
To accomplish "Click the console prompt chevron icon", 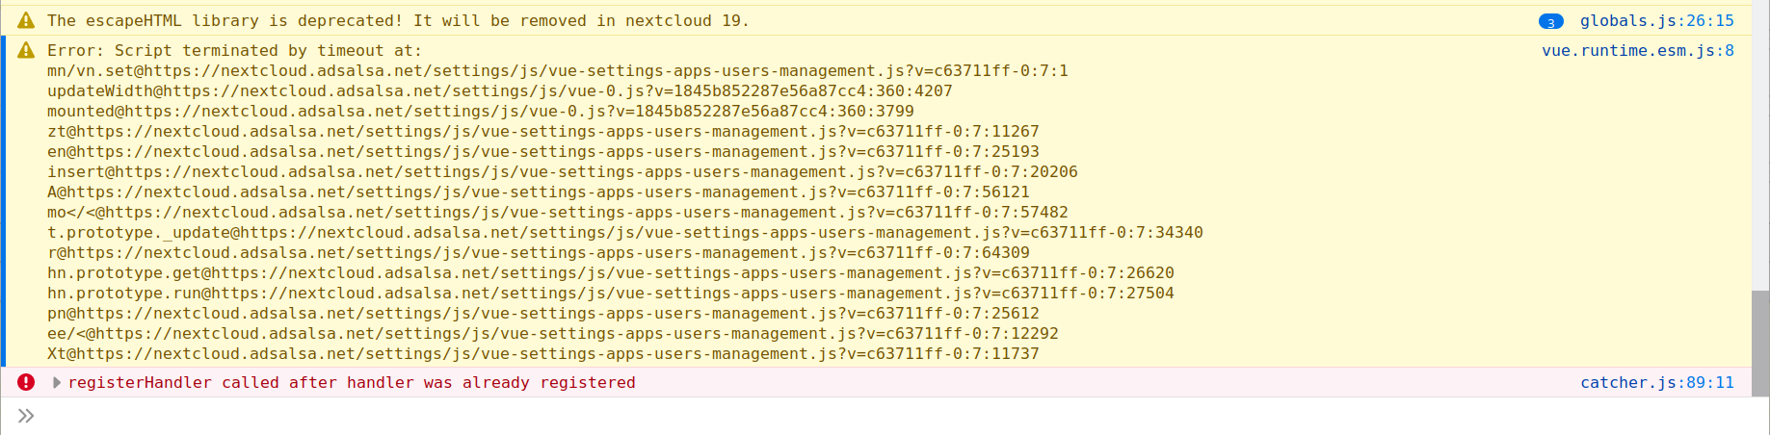I will [x=26, y=416].
